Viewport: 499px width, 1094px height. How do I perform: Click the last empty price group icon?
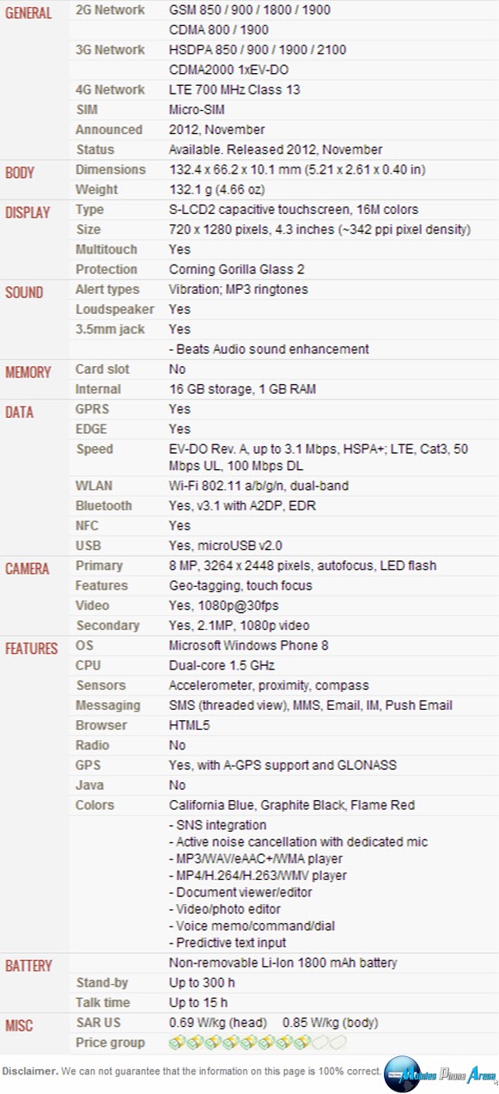coord(337,1042)
